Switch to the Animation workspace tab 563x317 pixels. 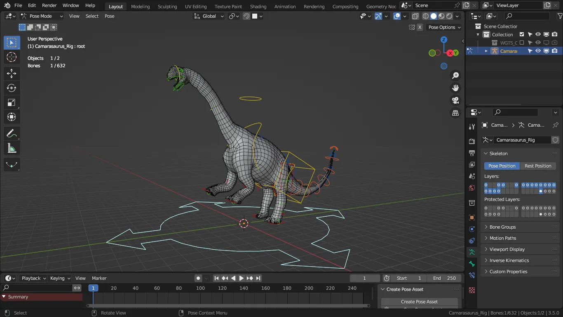[x=285, y=6]
